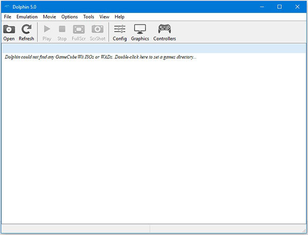Open the Emulation menu
The image size is (308, 235).
coord(27,17)
